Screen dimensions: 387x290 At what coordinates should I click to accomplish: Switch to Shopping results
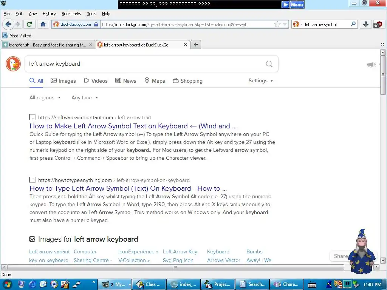pos(187,81)
